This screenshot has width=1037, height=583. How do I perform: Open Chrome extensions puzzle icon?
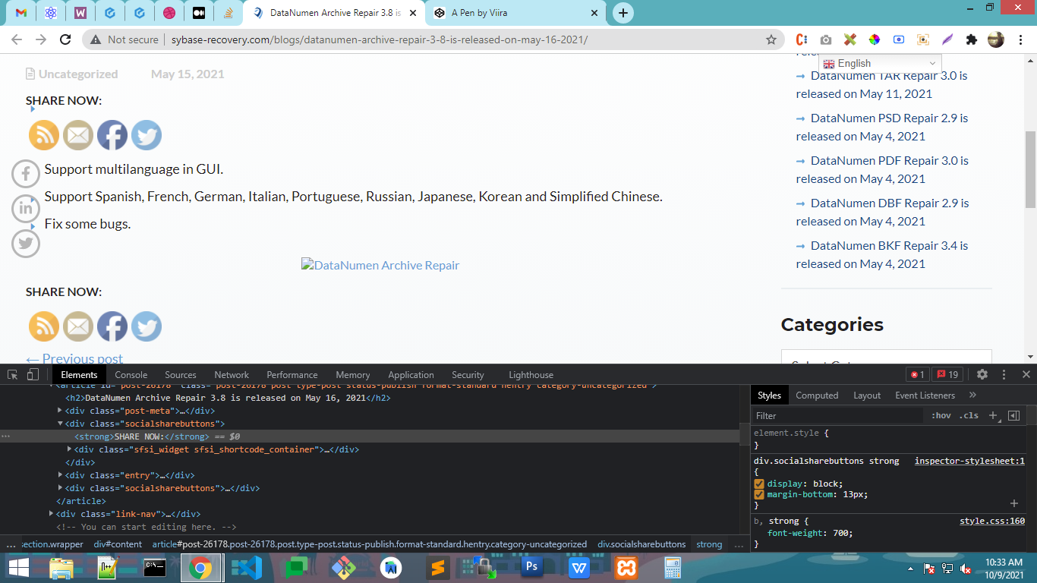(x=972, y=39)
